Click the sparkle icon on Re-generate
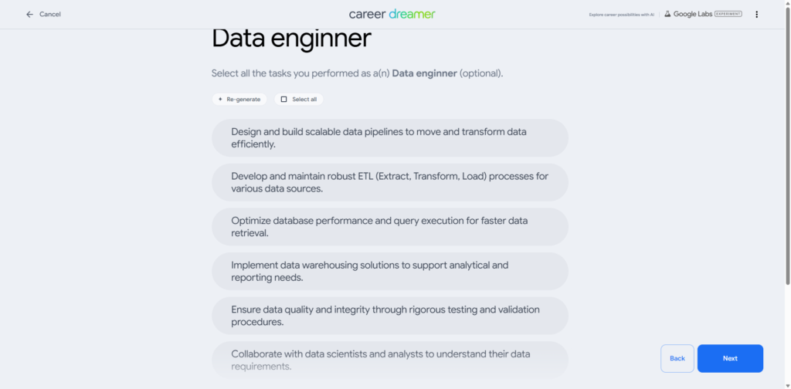791x389 pixels. [x=220, y=100]
